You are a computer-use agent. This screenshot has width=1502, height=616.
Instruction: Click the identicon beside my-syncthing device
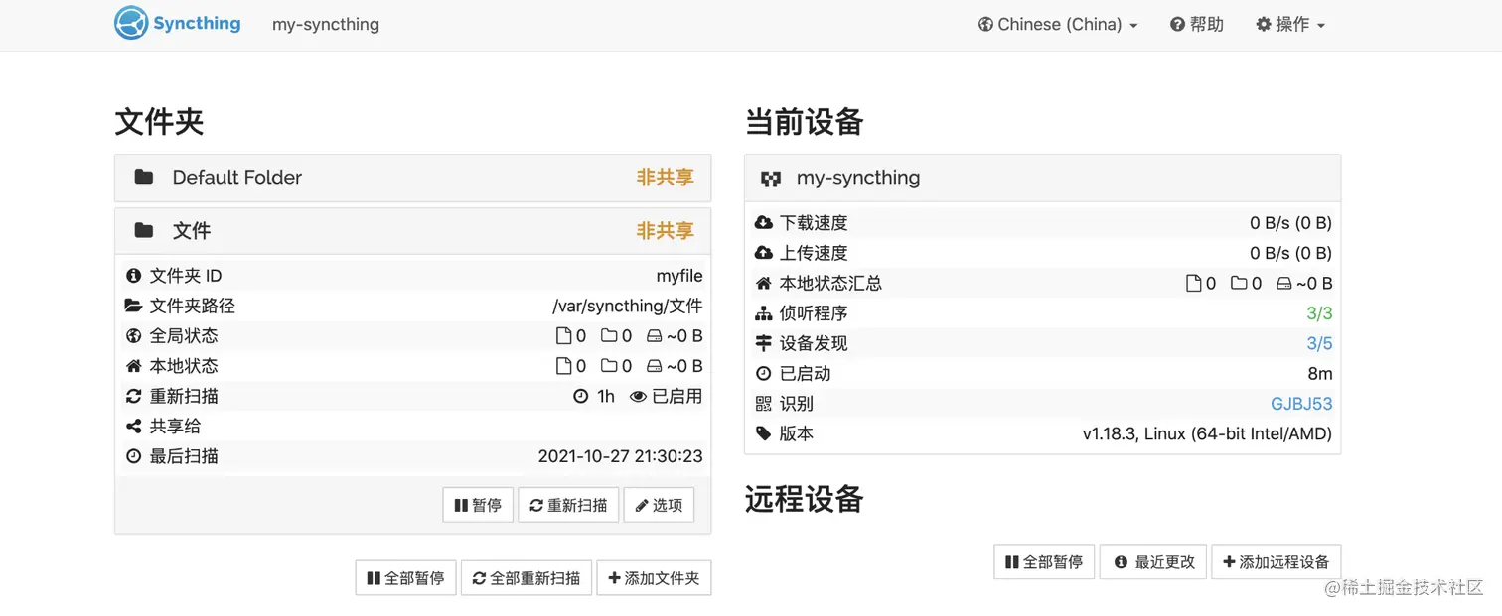tap(771, 179)
